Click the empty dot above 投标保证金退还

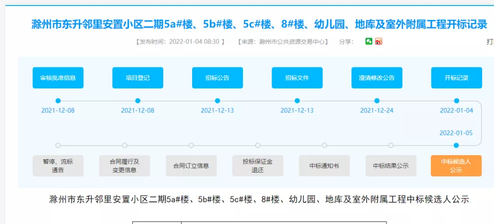(x=258, y=146)
